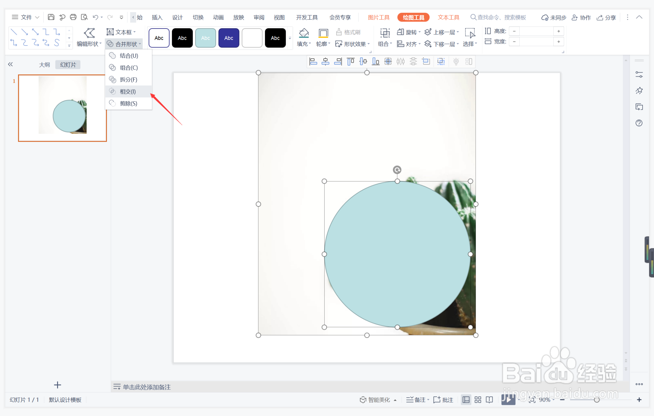Click the Share (分享) button
This screenshot has height=416, width=654.
[606, 17]
